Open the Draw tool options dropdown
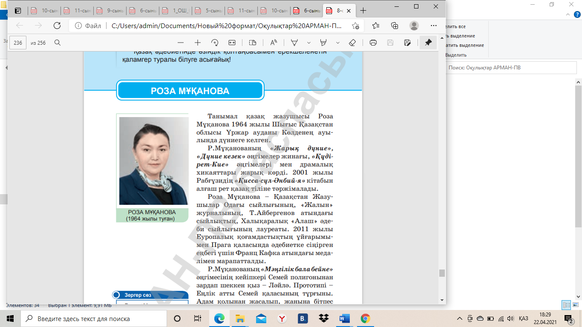 [x=309, y=43]
